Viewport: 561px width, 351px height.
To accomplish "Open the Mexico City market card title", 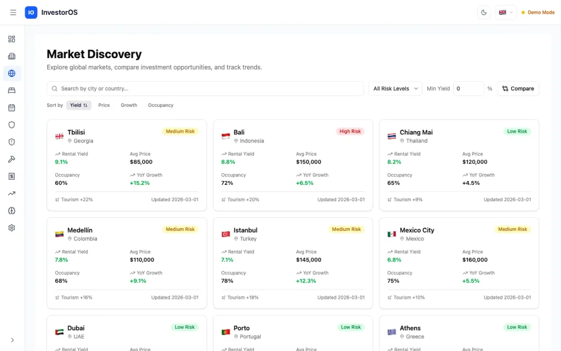I will click(417, 230).
